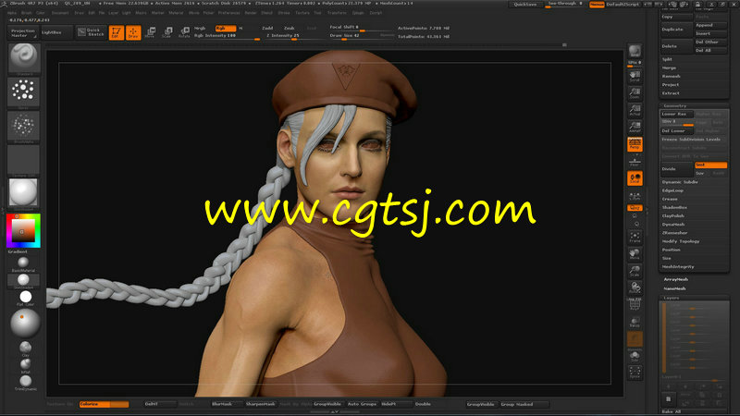Click the Xpose icon
The height and width of the screenshot is (416, 740).
tap(635, 373)
